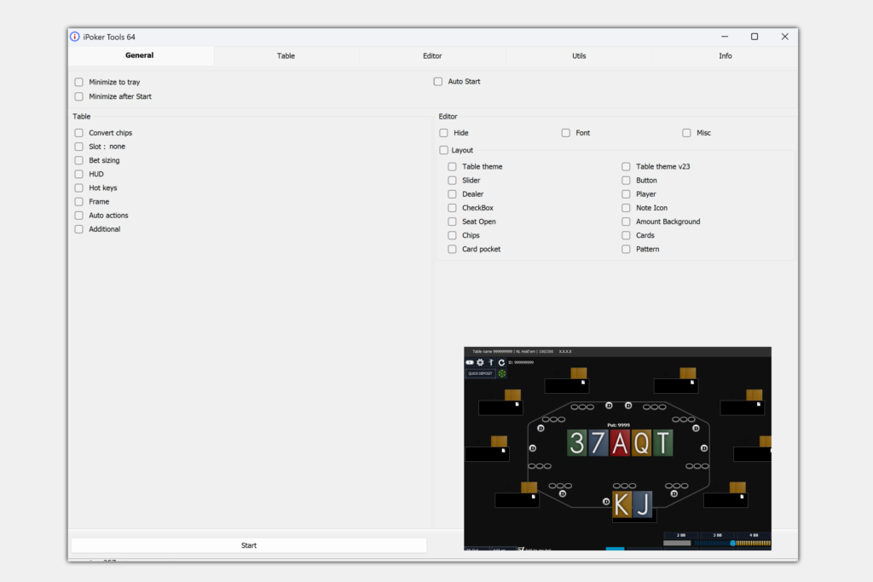Tick the Slider layout checkbox
Viewport: 873px width, 582px height.
pos(452,181)
